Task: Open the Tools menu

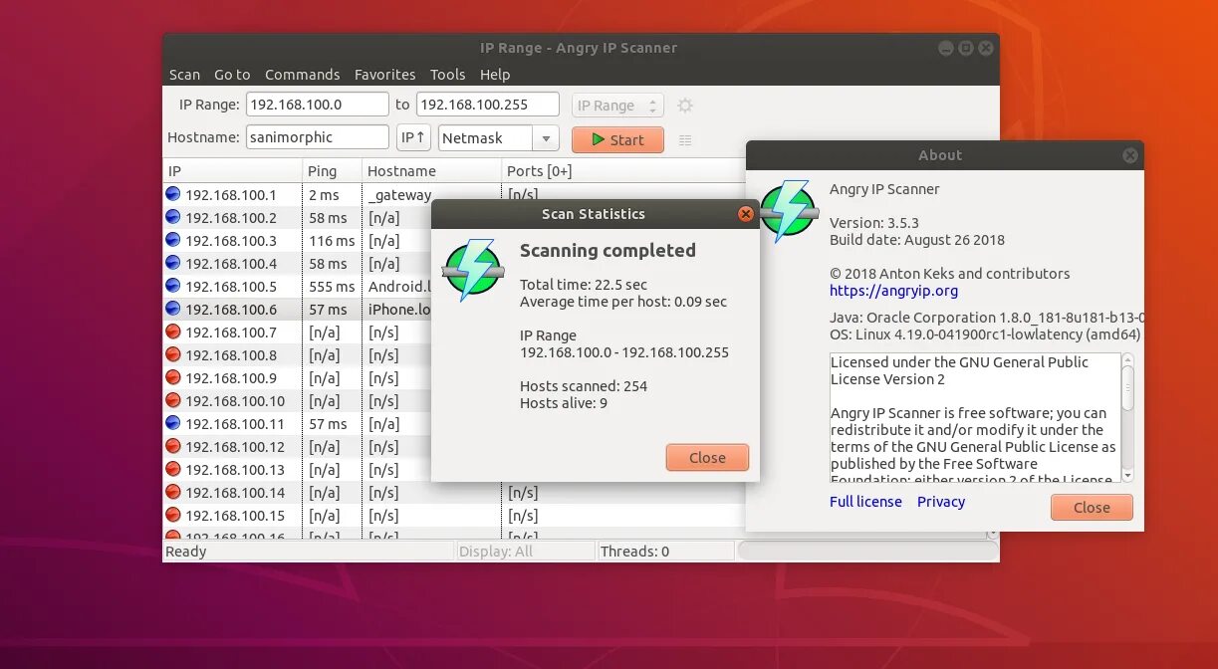Action: tap(447, 75)
